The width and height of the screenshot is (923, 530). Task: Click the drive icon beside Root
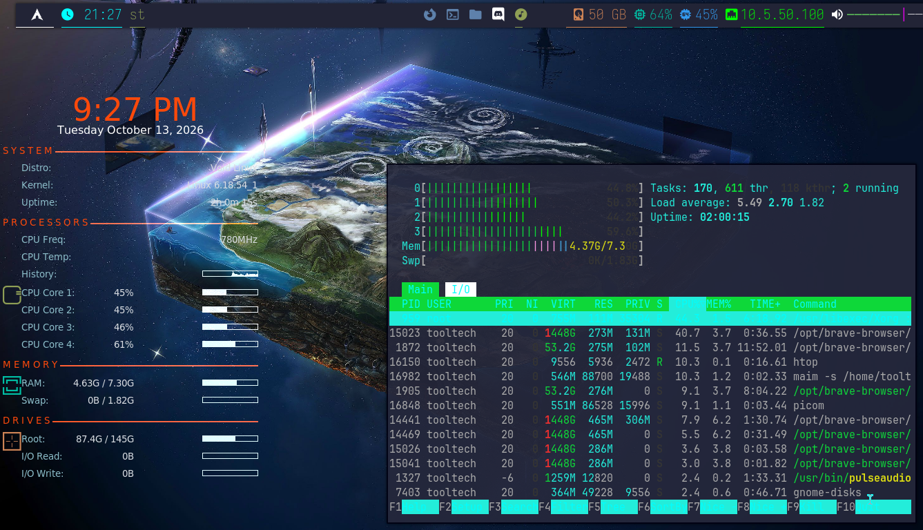(x=12, y=441)
